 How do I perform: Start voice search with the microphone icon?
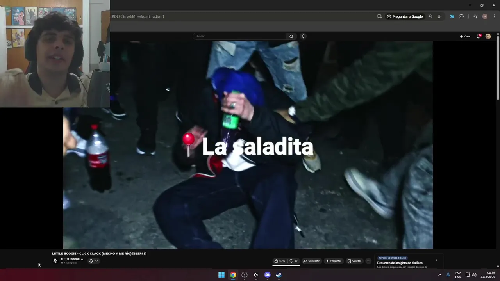[x=303, y=36]
